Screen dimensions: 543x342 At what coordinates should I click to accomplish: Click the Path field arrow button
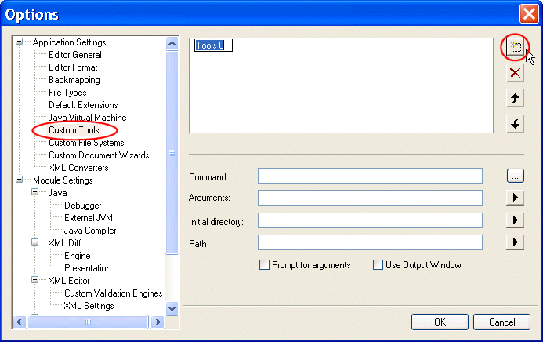coord(515,242)
